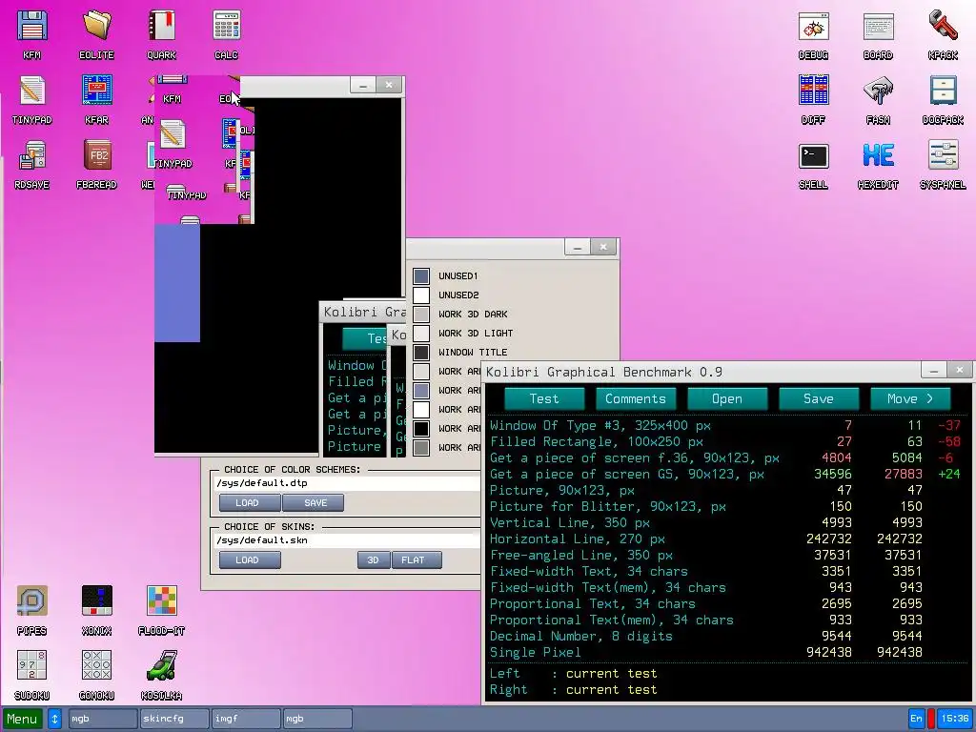976x732 pixels.
Task: Click the 'Right : current test' line
Action: (573, 690)
